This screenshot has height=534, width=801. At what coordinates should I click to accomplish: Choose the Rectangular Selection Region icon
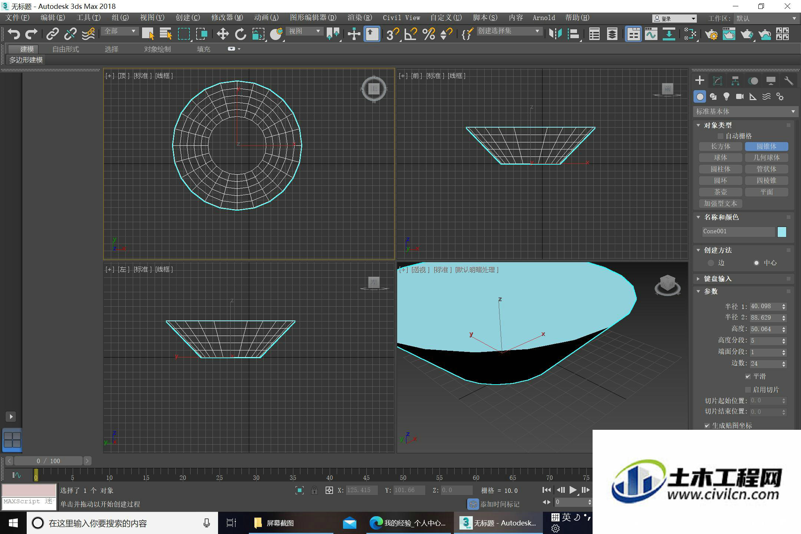(x=184, y=34)
